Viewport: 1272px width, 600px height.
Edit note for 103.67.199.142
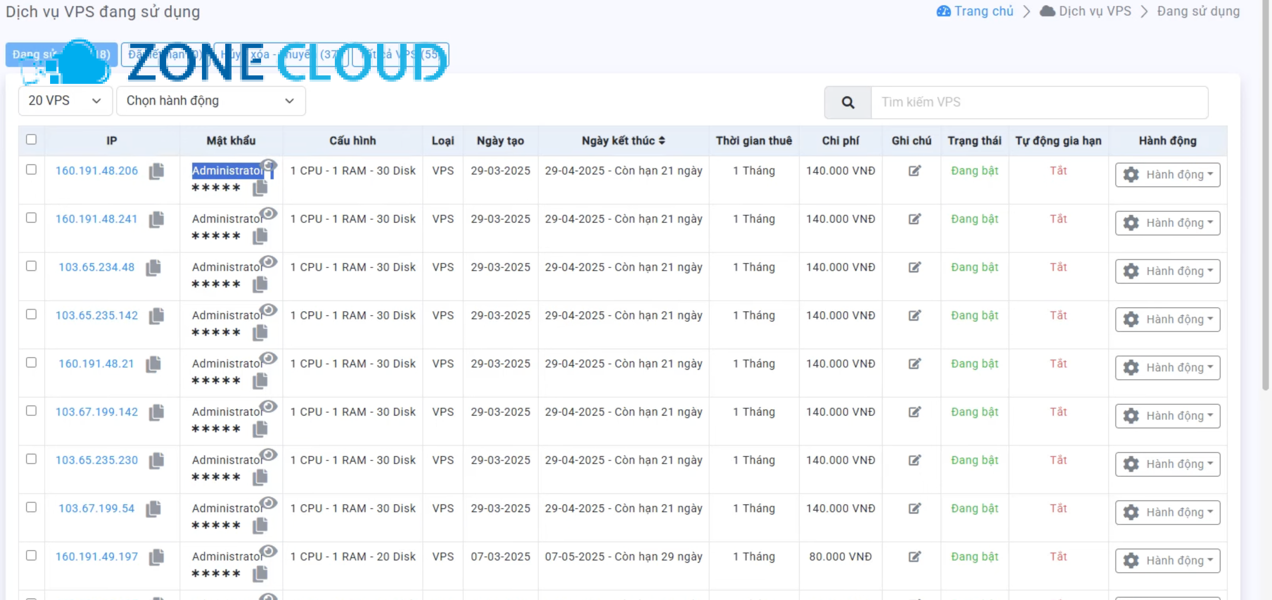pos(914,412)
